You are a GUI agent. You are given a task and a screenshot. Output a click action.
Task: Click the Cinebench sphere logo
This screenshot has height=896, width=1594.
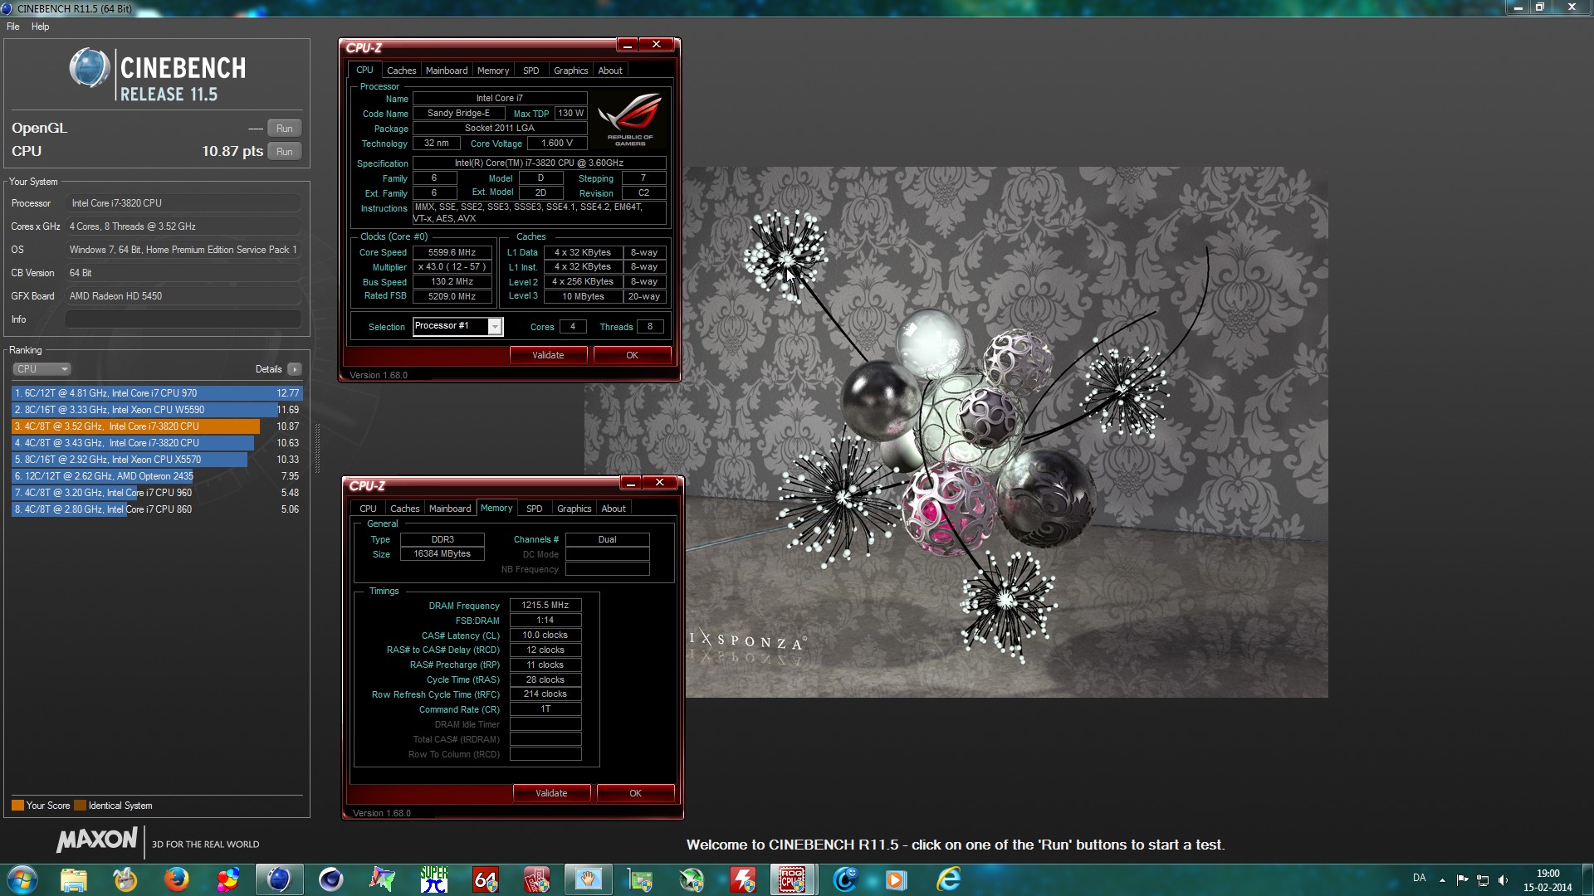pyautogui.click(x=90, y=68)
